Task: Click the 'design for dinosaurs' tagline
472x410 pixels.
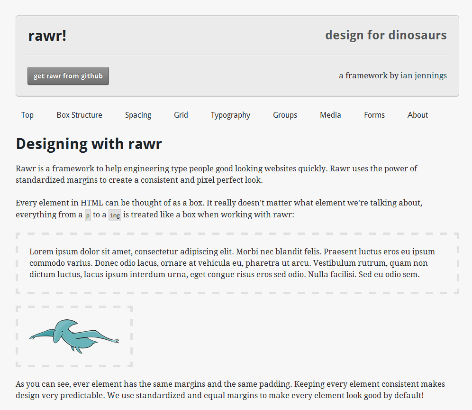Action: coord(386,35)
